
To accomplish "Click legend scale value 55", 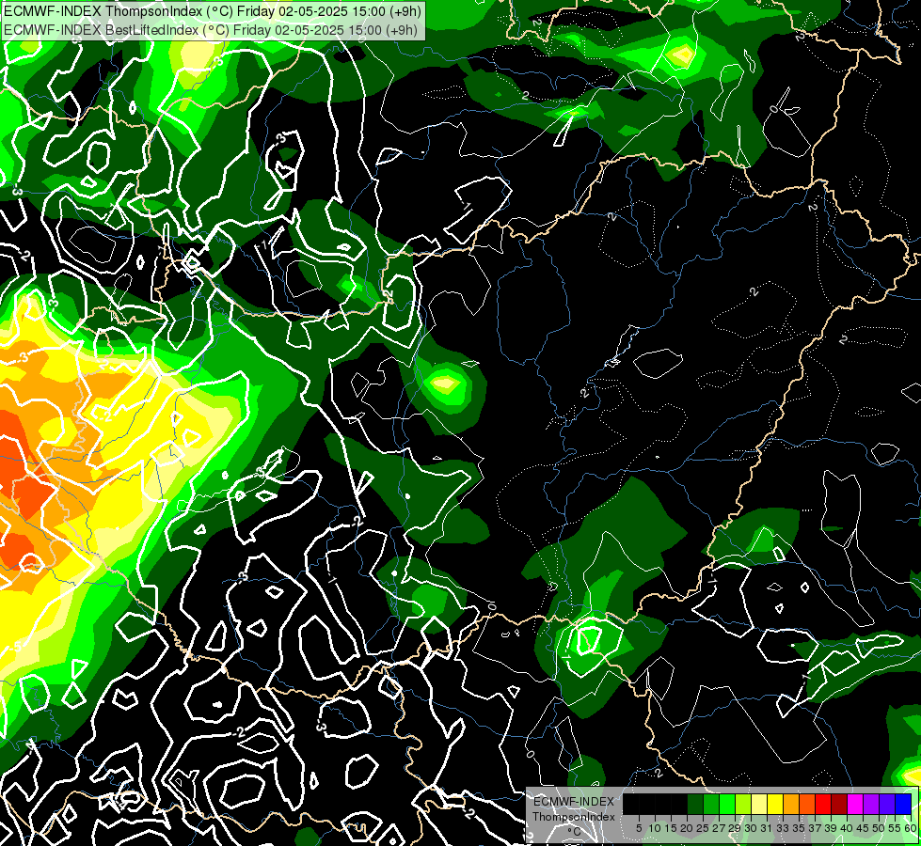I will point(895,828).
